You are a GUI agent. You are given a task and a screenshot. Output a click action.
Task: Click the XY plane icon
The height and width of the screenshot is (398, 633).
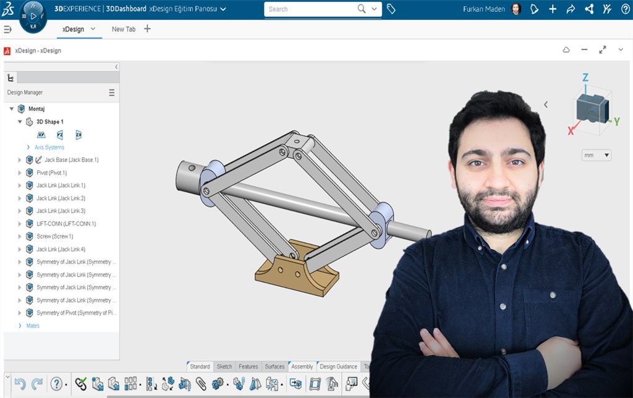pyautogui.click(x=41, y=135)
